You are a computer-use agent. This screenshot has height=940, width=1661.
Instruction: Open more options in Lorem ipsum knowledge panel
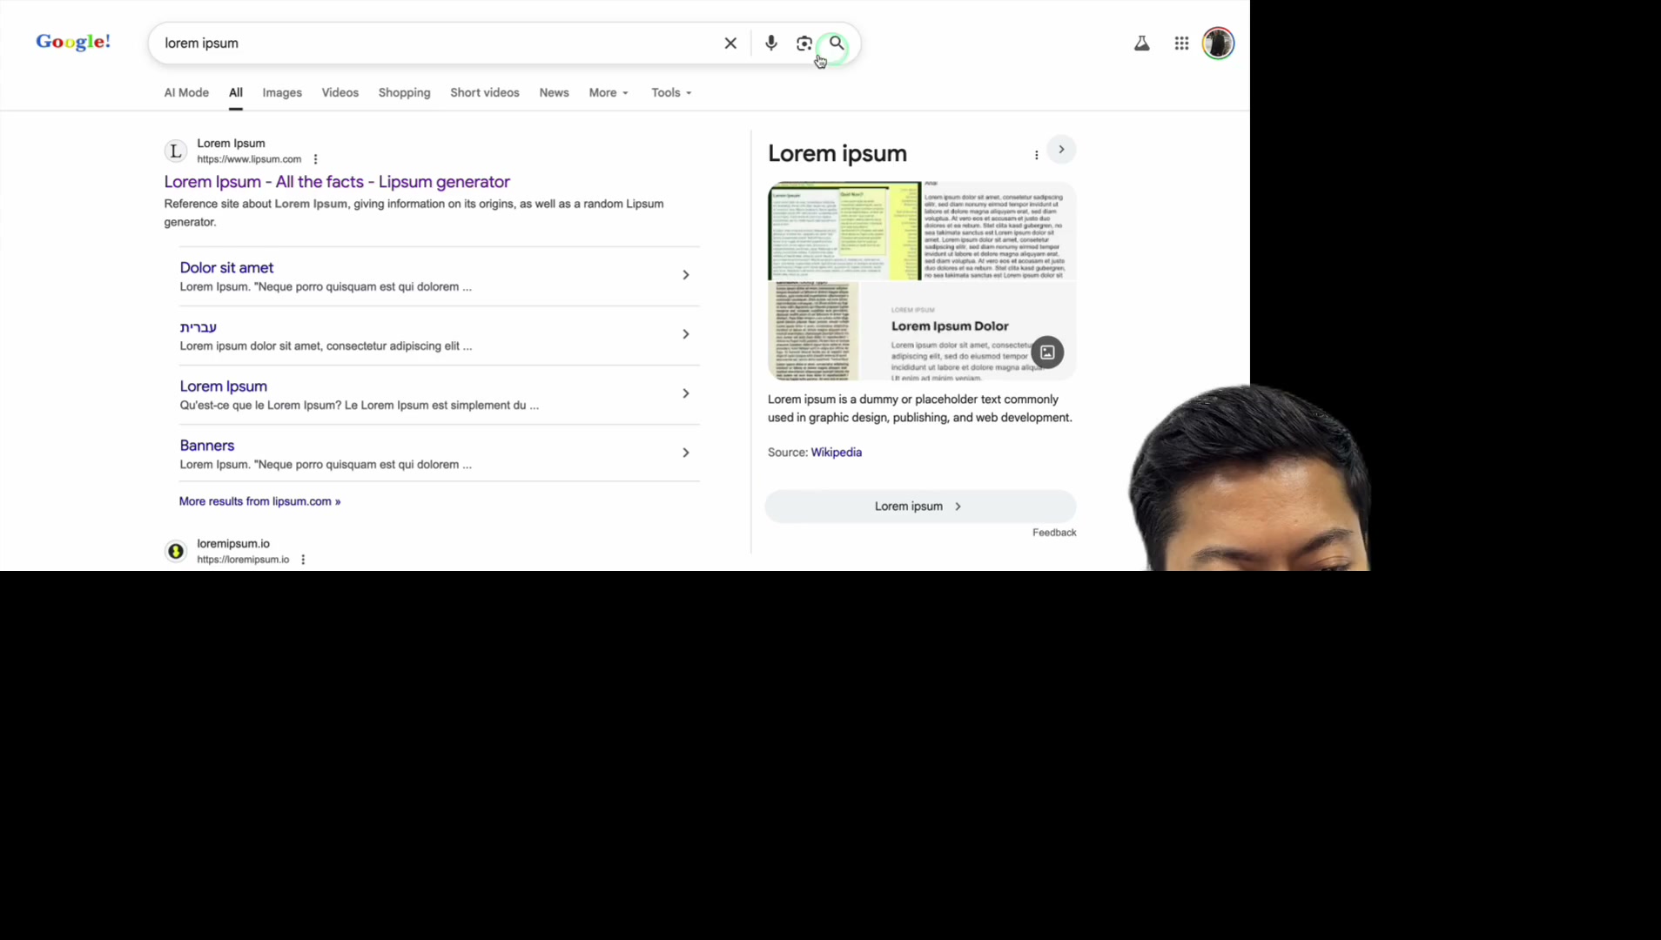click(x=1036, y=155)
